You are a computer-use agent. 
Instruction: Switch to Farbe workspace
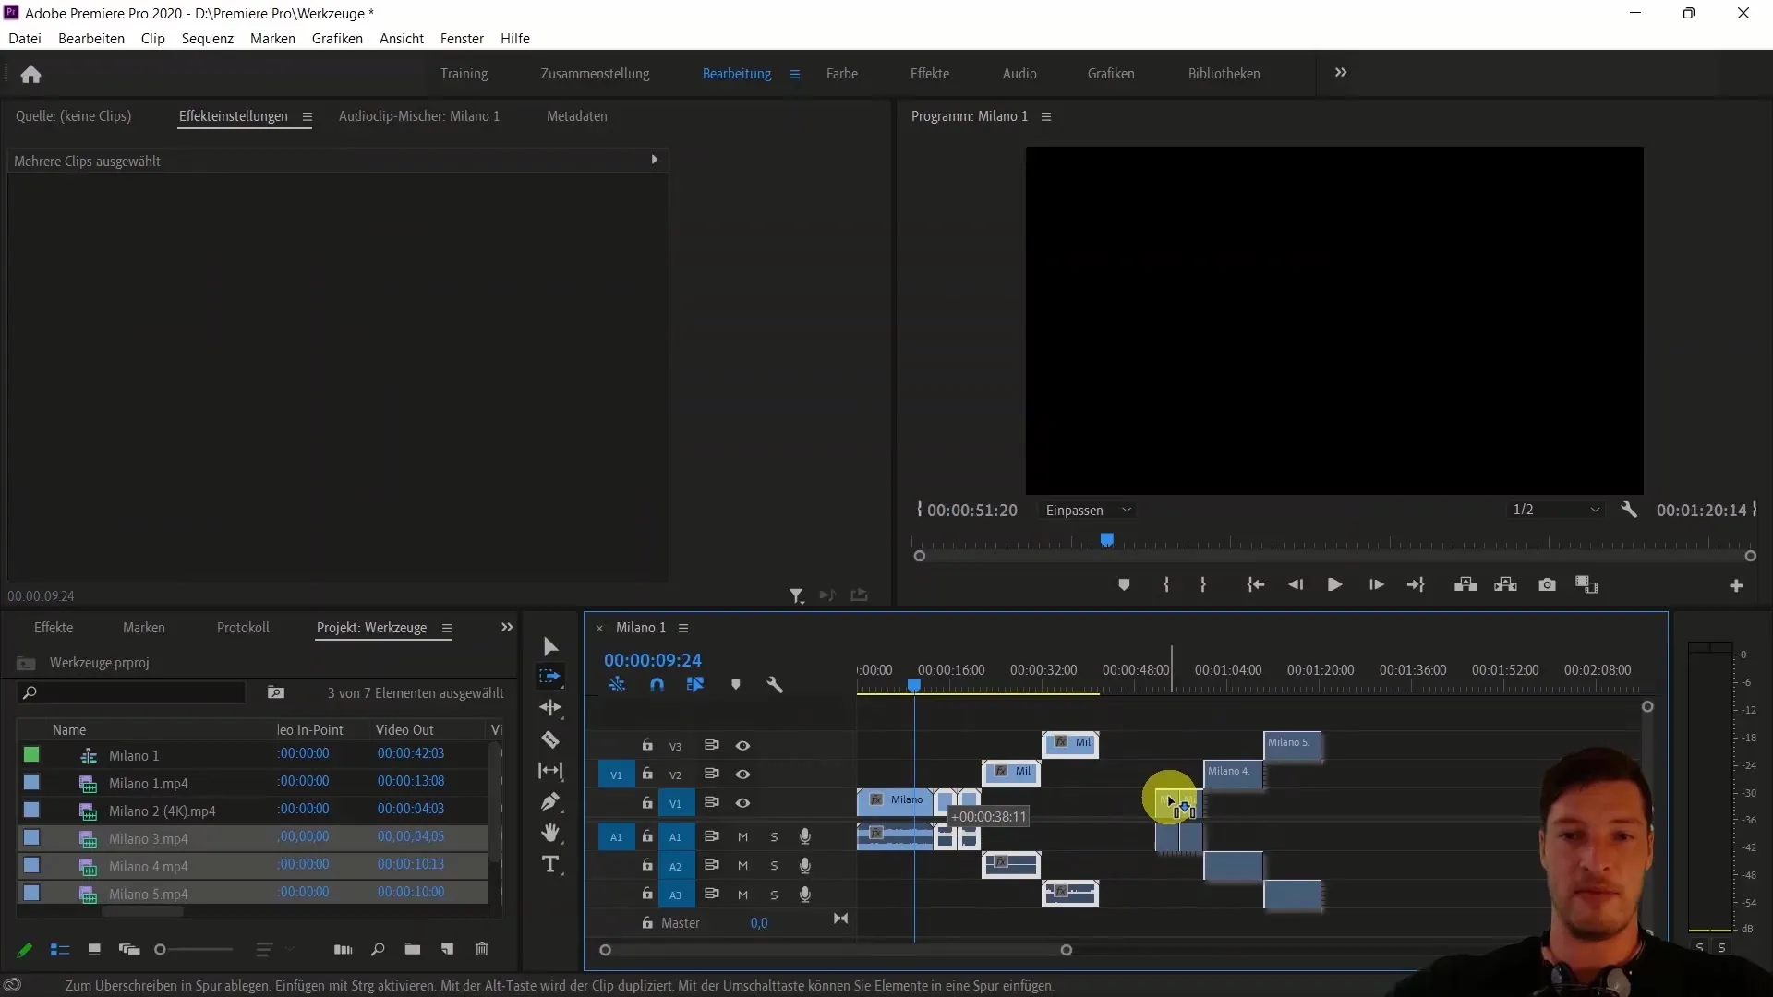(x=842, y=74)
